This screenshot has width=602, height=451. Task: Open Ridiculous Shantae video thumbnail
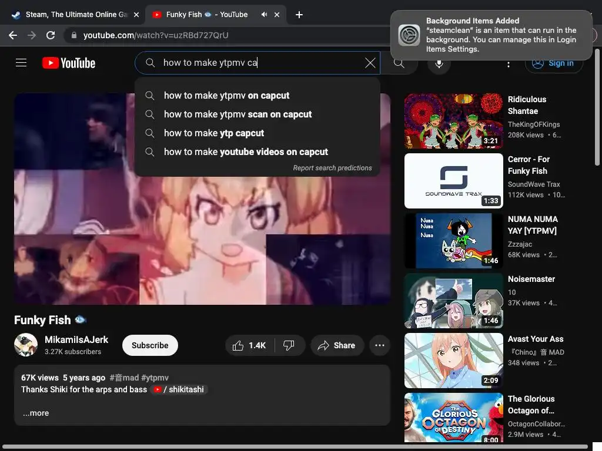[453, 121]
